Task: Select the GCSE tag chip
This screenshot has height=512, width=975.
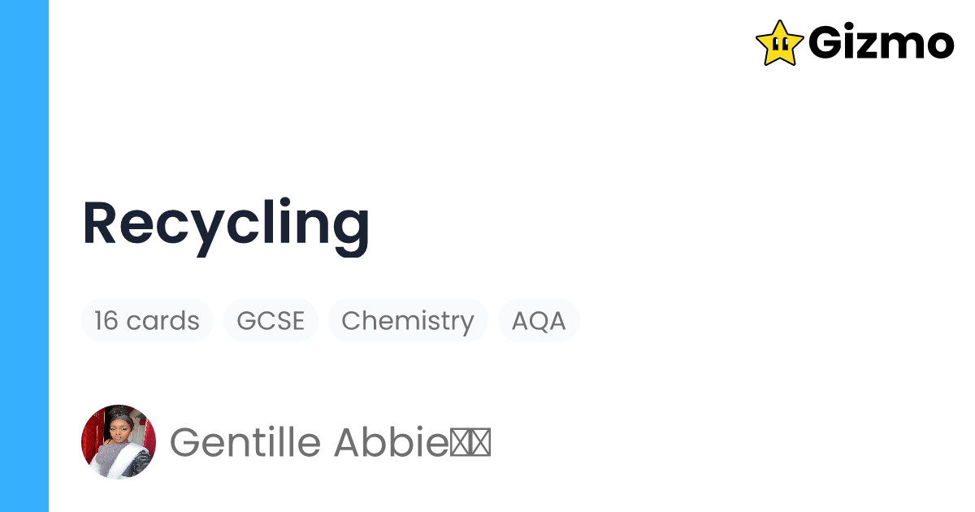Action: click(271, 320)
